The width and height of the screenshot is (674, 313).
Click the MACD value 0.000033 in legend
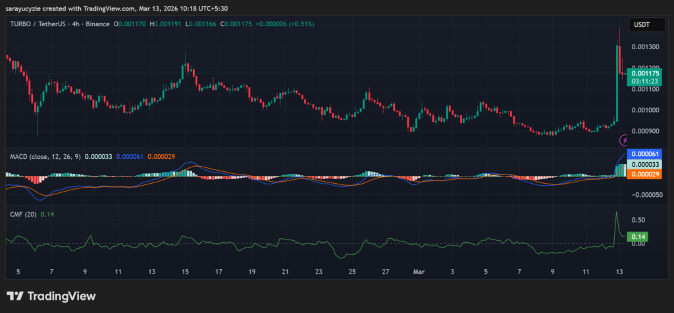click(x=98, y=156)
